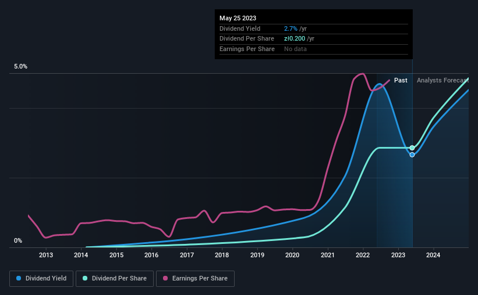The height and width of the screenshot is (295, 478).
Task: Click the Earnings Per Share tooltip row label
Action: tap(247, 49)
